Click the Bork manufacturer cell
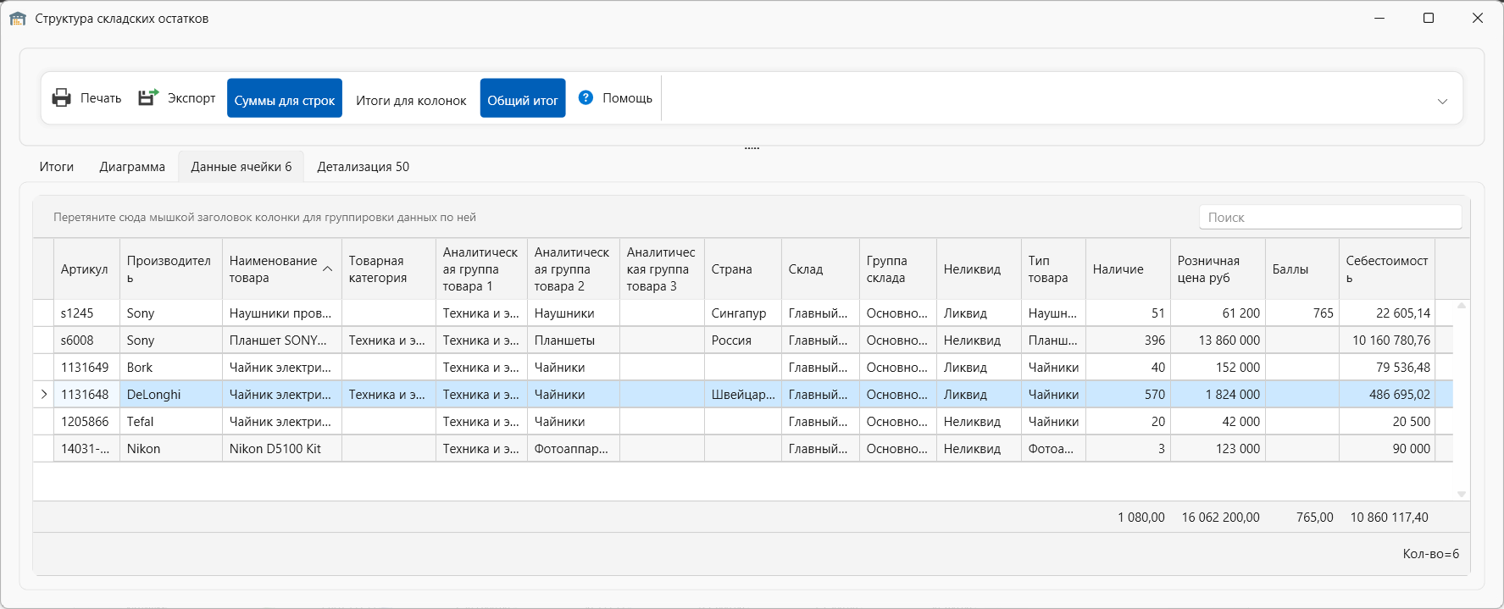Viewport: 1504px width, 609px height. point(170,368)
